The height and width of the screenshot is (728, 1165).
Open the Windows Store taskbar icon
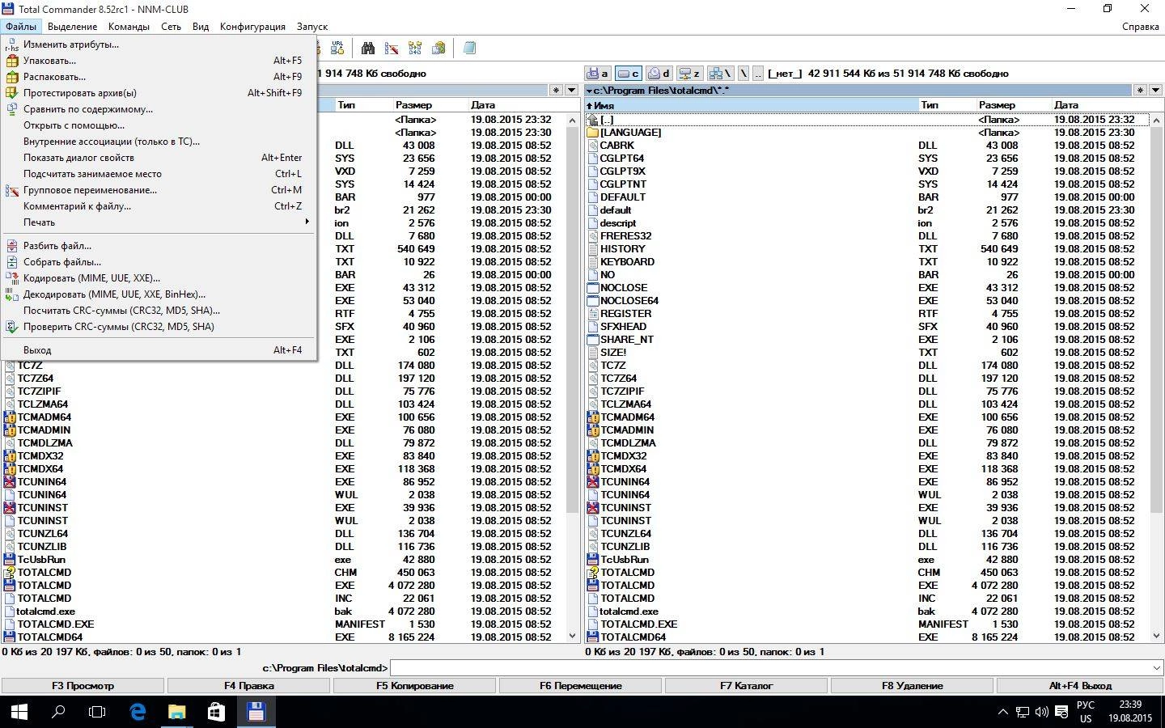216,712
